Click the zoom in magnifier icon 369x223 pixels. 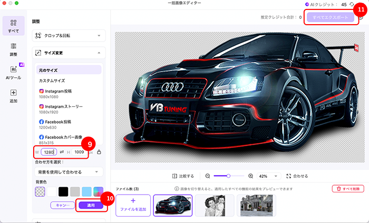(249, 176)
